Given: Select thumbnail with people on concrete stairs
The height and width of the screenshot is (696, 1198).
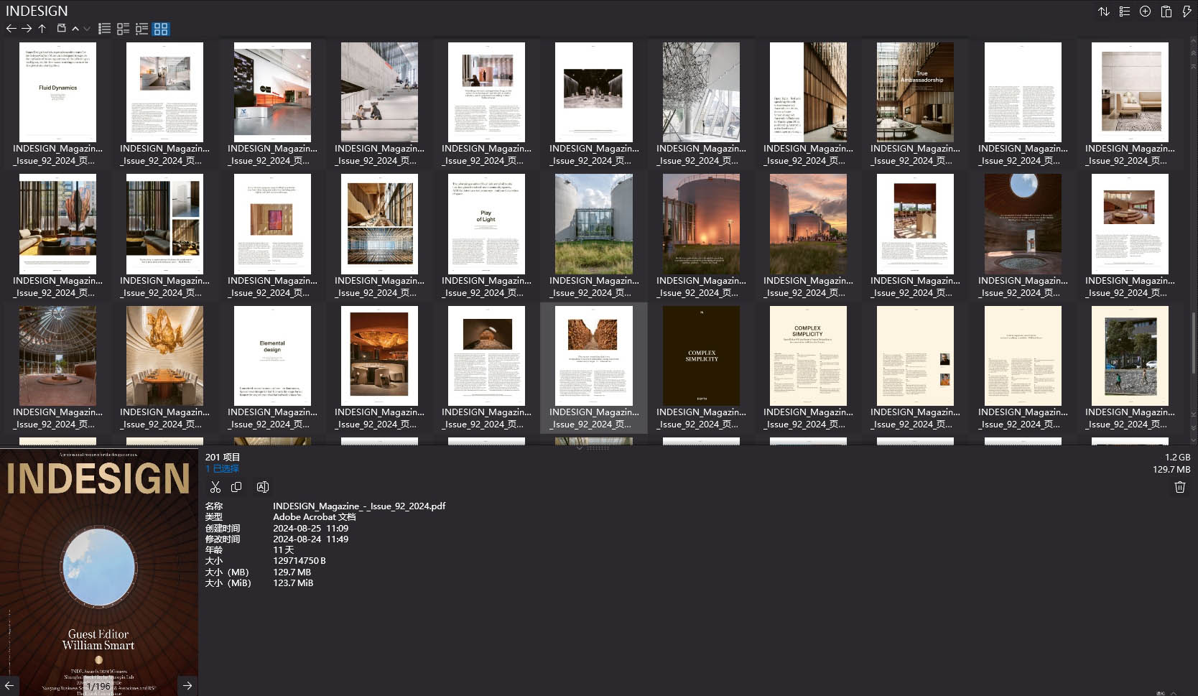Looking at the screenshot, I should [x=379, y=92].
